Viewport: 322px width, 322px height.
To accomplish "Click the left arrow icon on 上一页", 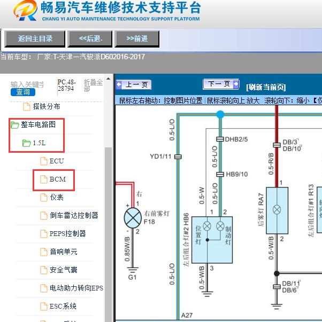I will tap(119, 84).
